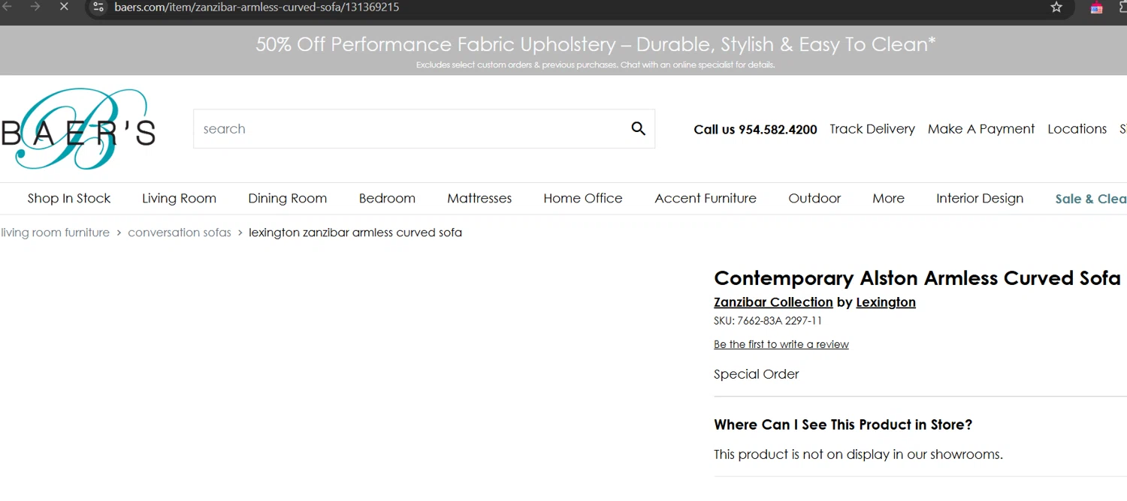The width and height of the screenshot is (1127, 501).
Task: Click lexington zanzibar armless curved sofa breadcrumb text
Action: pyautogui.click(x=355, y=232)
